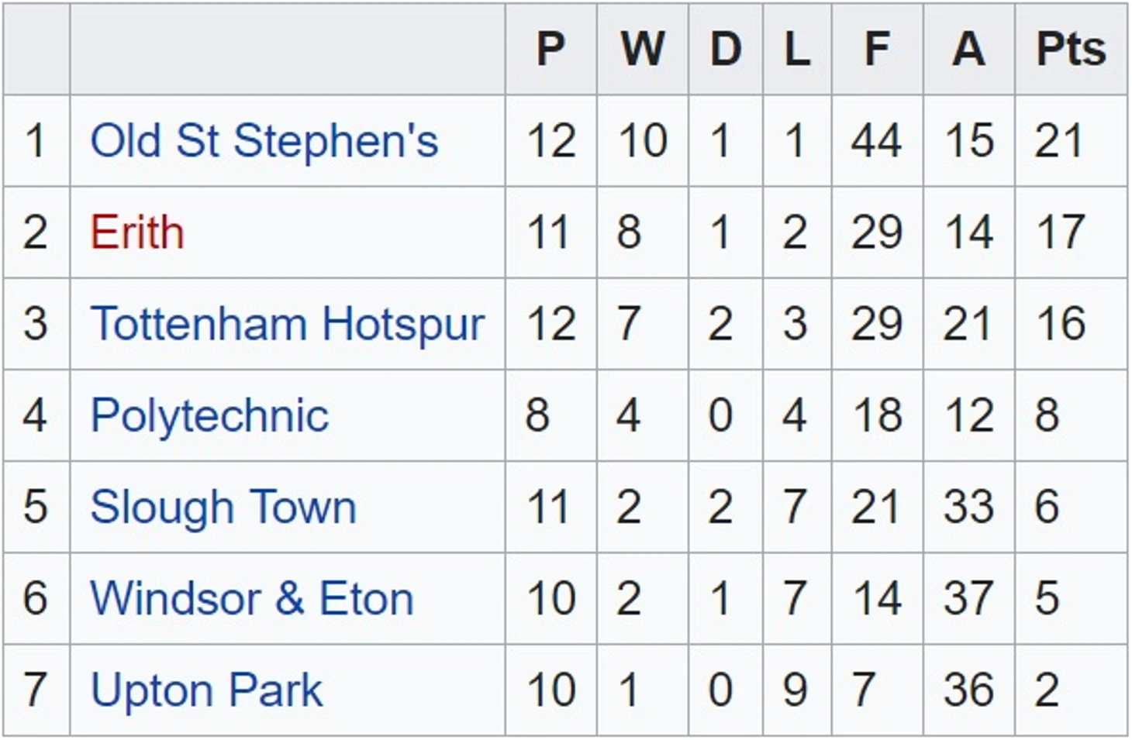Open the Upton Park link
Viewport: 1132px width, 740px height.
pyautogui.click(x=206, y=690)
